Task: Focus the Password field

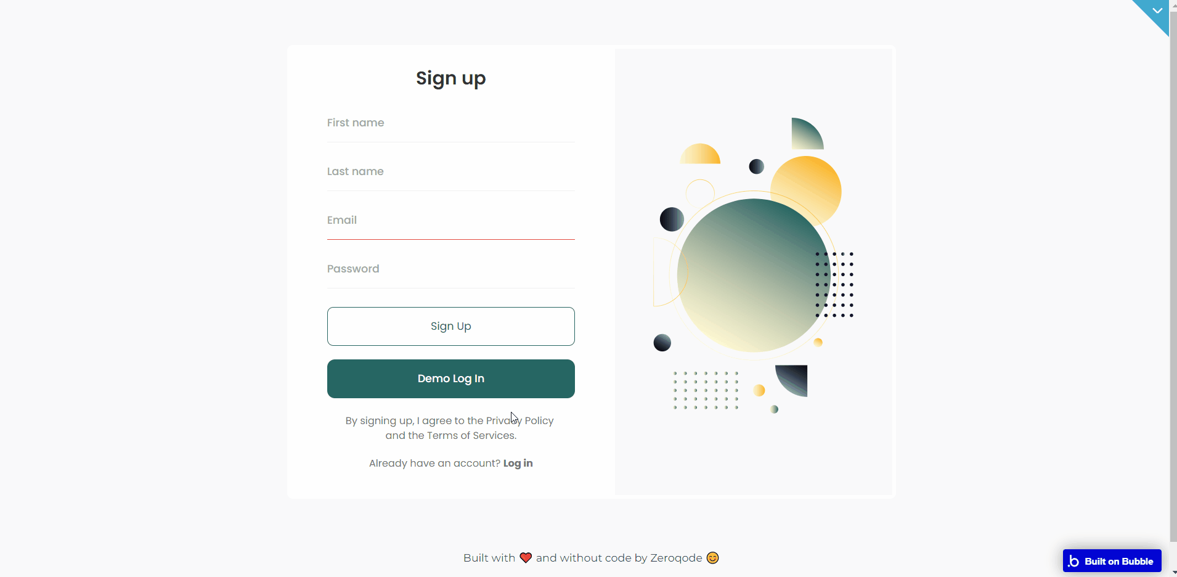Action: tap(451, 269)
